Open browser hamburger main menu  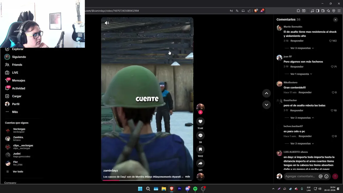[339, 11]
